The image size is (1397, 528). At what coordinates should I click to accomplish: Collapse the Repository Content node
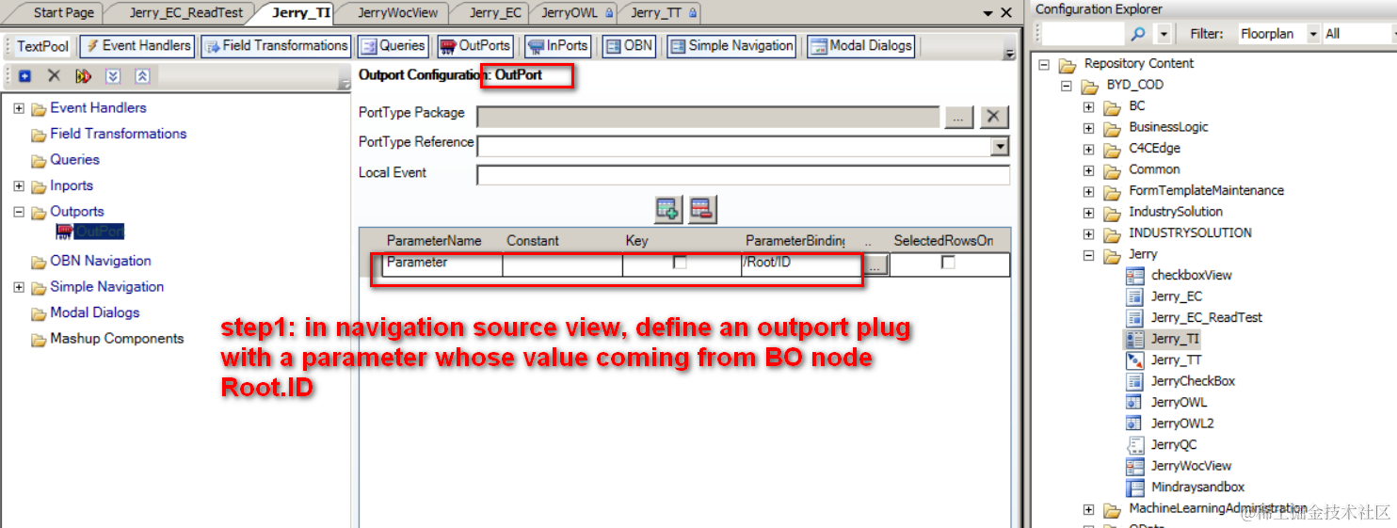click(x=1044, y=64)
